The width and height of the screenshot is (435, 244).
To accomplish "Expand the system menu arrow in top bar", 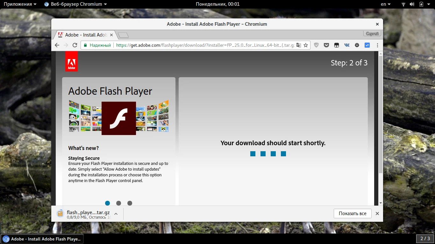I will (429, 4).
